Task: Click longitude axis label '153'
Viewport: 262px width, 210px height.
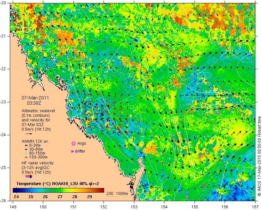Action: coord(134,207)
